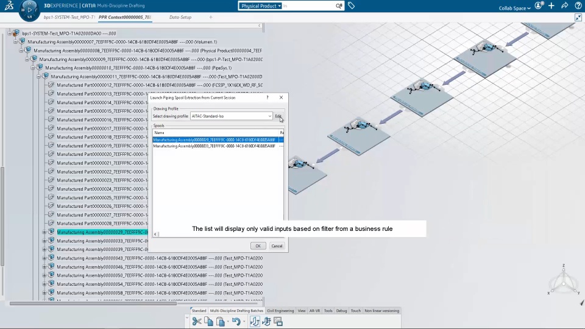Screen dimensions: 585x329
Task: Switch to Data-Setup tab
Action: click(180, 17)
